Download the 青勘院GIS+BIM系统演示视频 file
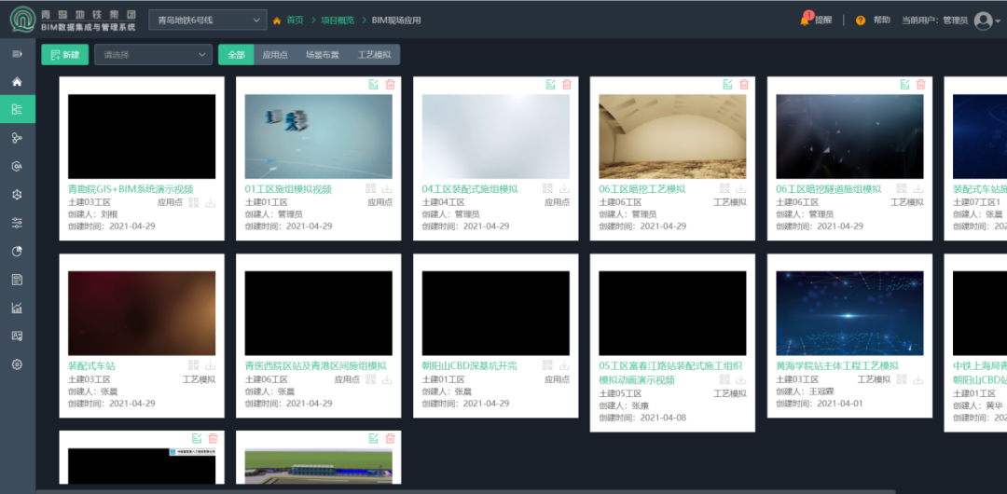 click(x=210, y=202)
